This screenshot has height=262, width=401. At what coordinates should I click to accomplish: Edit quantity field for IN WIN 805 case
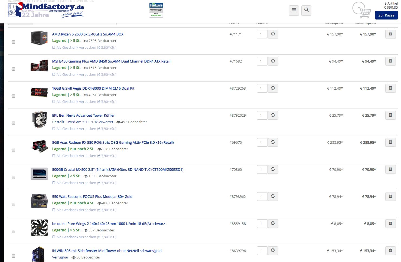click(262, 251)
